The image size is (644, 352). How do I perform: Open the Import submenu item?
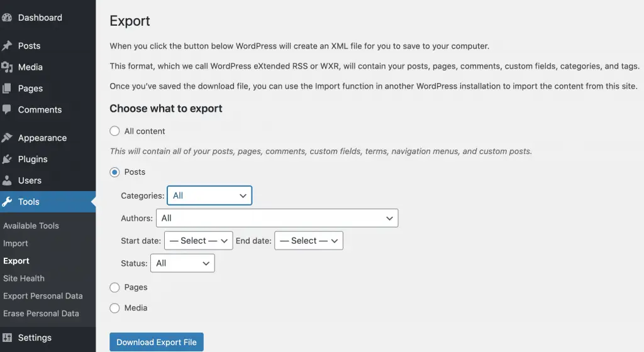coord(16,243)
